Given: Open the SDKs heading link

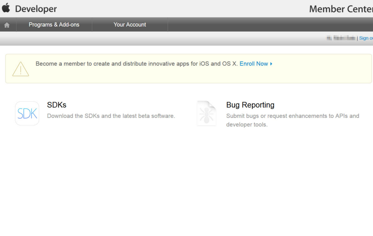Looking at the screenshot, I should pos(56,105).
